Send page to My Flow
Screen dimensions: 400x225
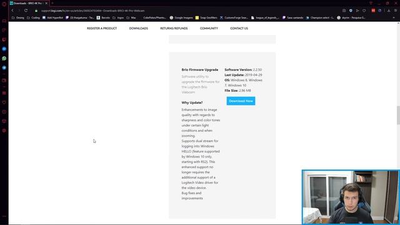[357, 11]
